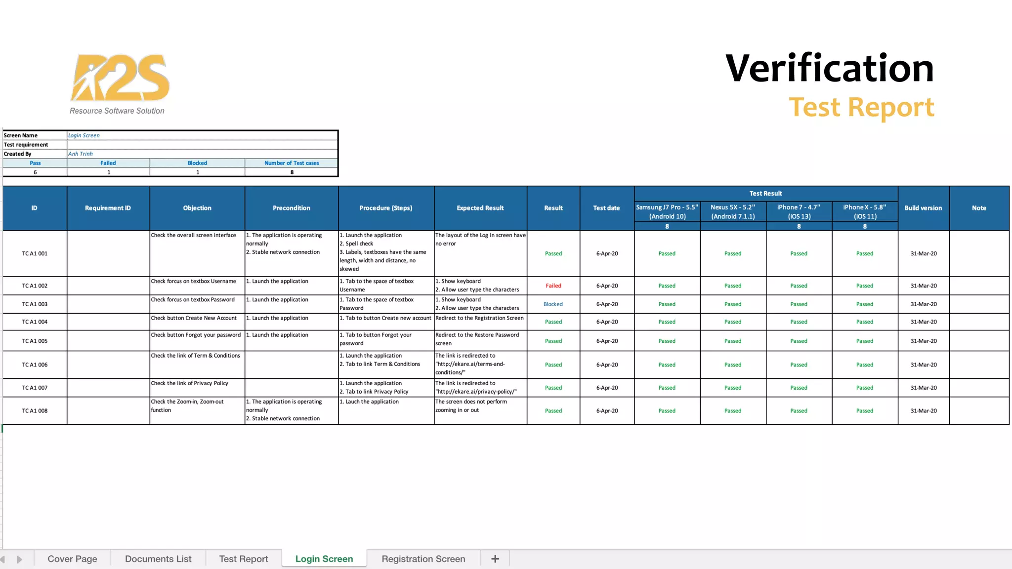
Task: Select the Login Screen sheet tab
Action: click(x=324, y=559)
